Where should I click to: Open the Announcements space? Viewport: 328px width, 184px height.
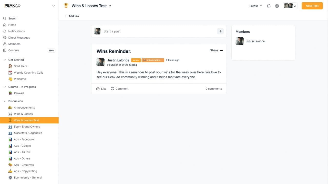(24, 108)
